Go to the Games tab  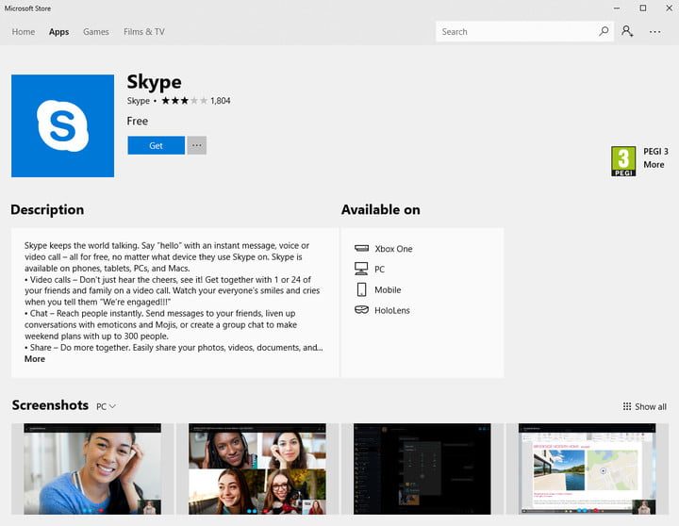tap(96, 31)
